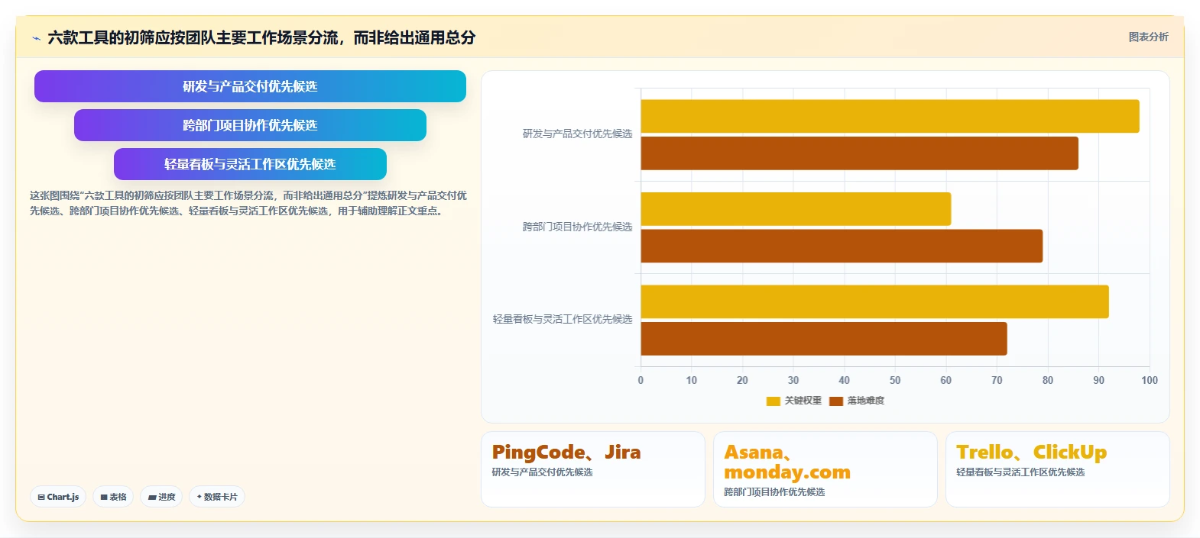1200x538 pixels.
Task: Click the small icon before the headline
Action: pos(36,38)
